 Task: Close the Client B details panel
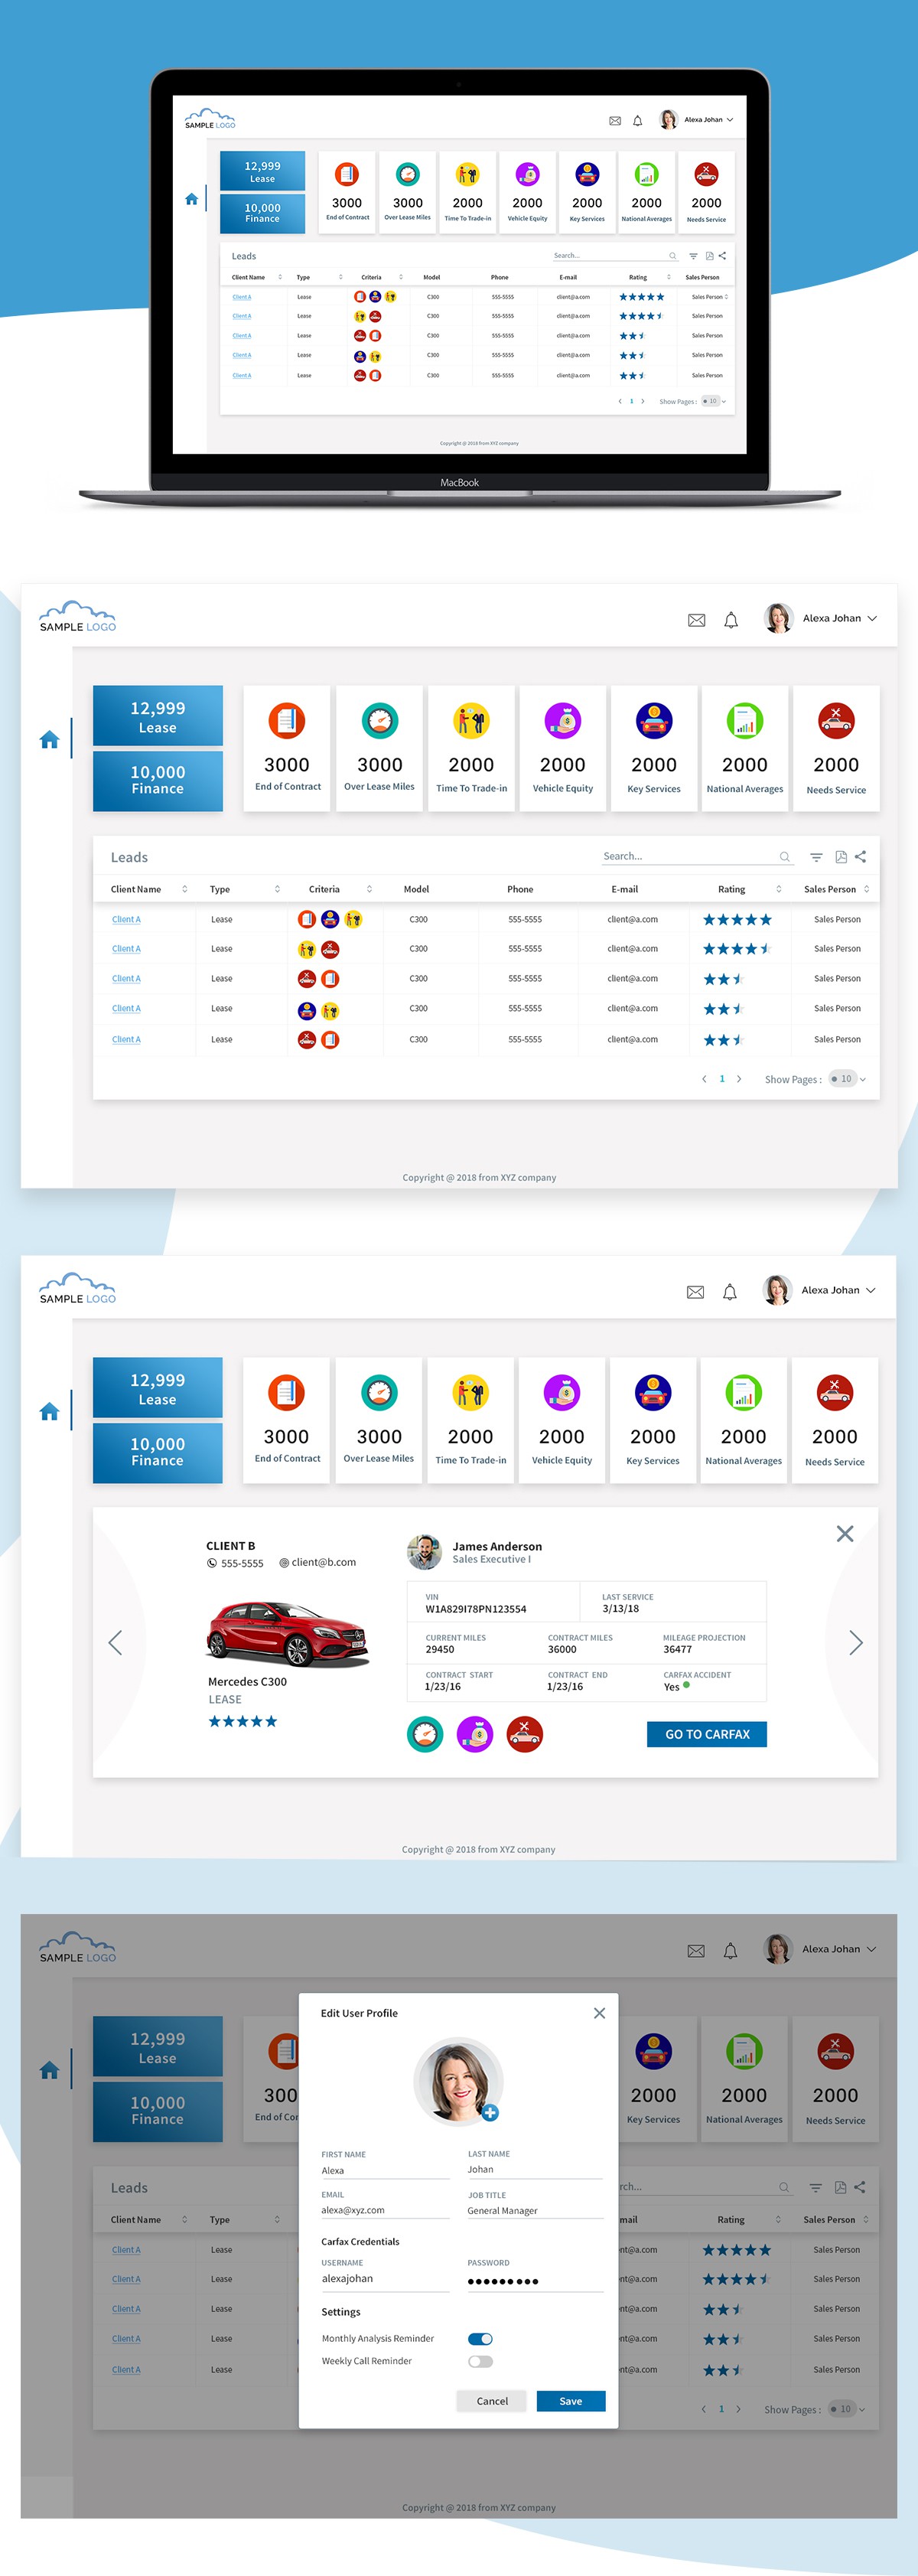click(845, 1534)
